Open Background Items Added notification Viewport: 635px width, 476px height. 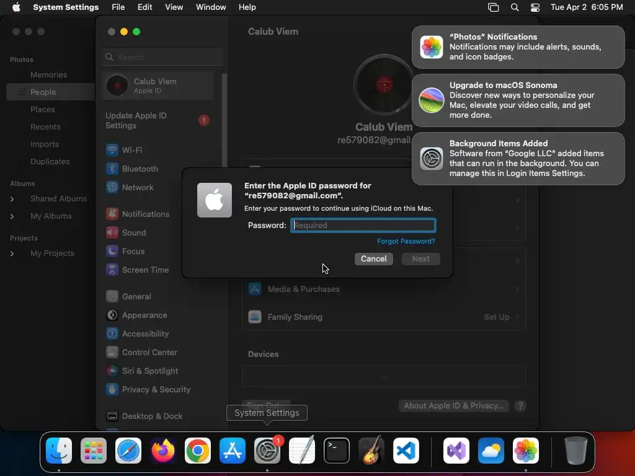518,159
